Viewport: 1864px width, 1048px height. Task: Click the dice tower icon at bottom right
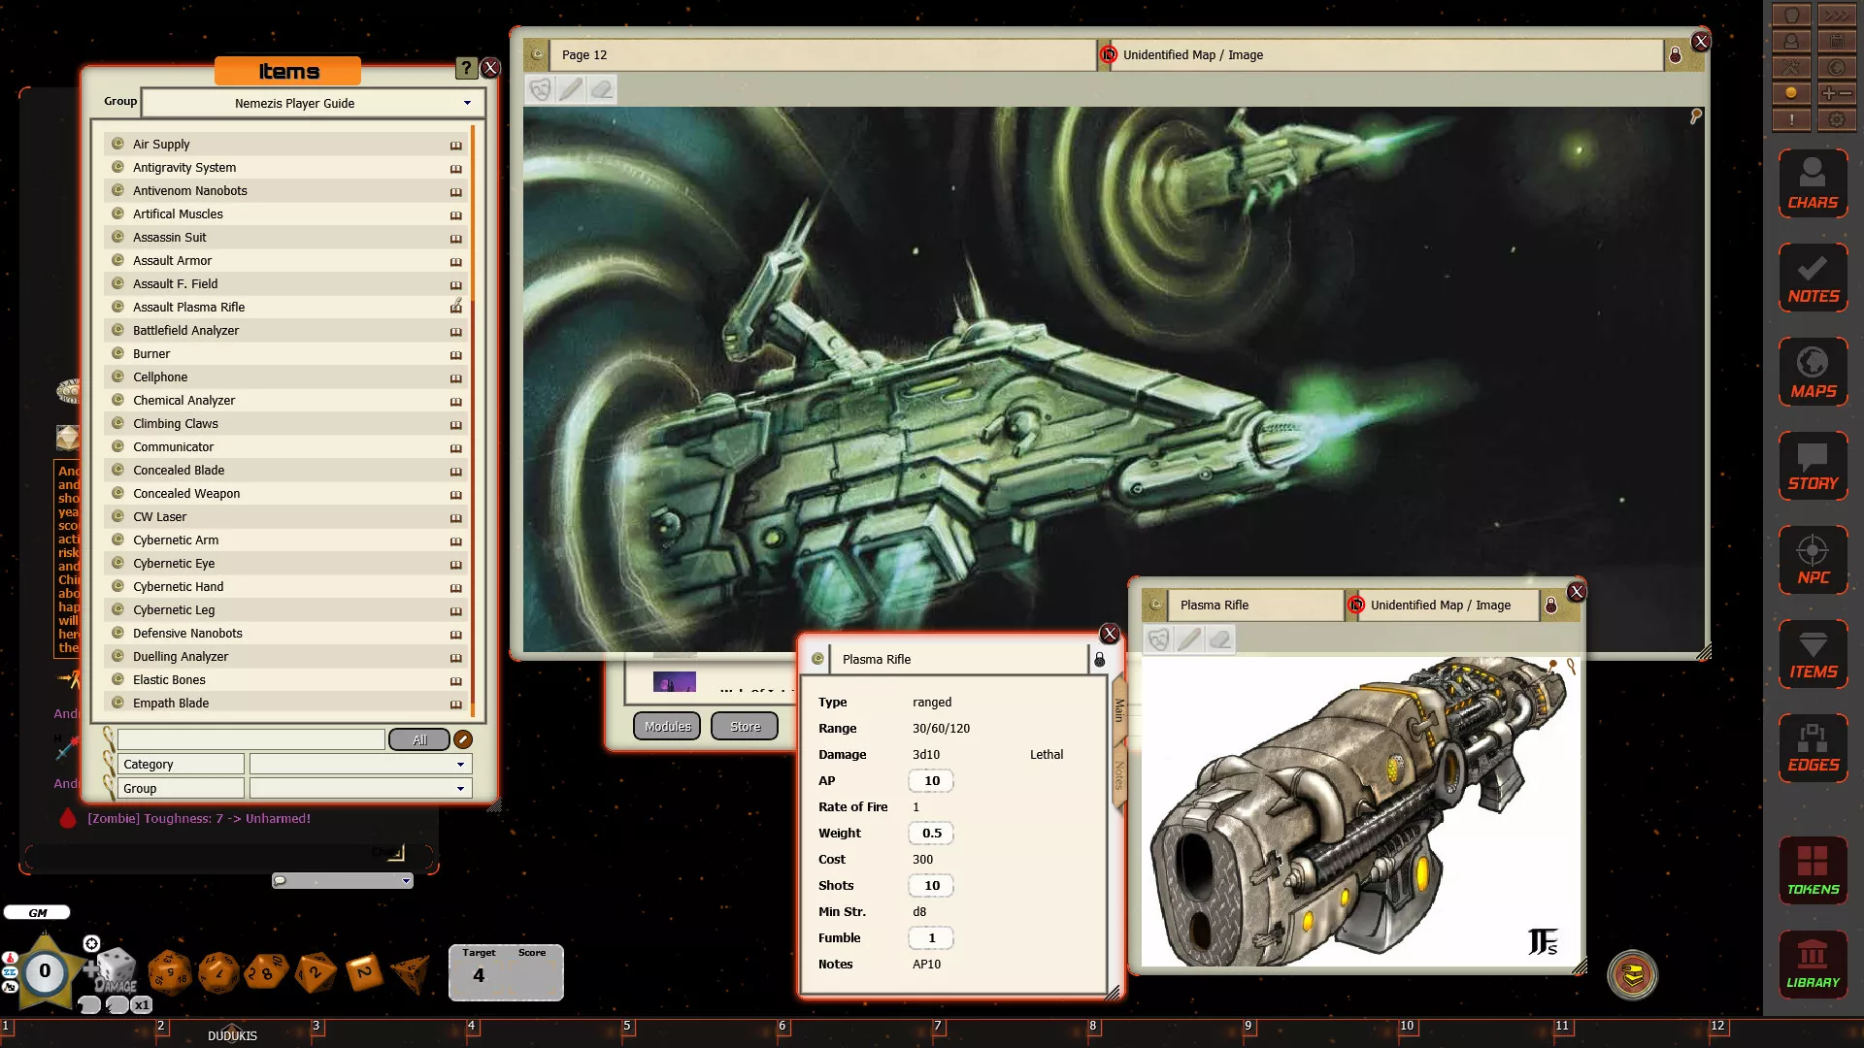1633,974
